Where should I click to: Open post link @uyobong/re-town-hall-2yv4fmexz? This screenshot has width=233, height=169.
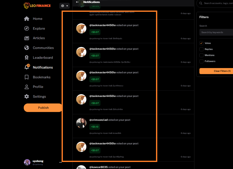[106, 86]
